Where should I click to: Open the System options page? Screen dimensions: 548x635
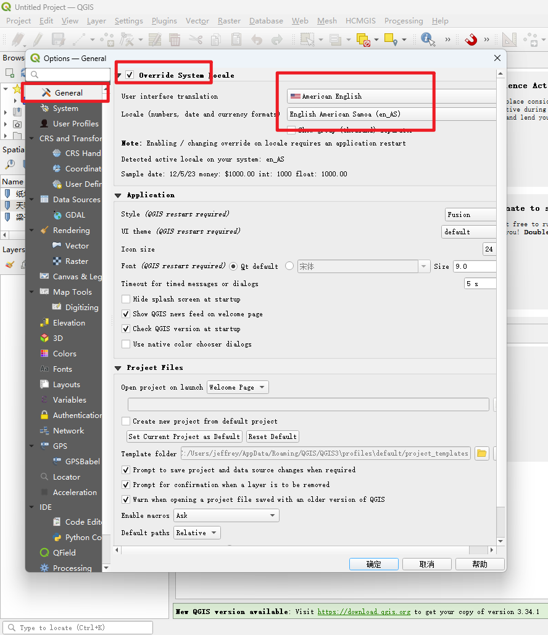click(65, 108)
